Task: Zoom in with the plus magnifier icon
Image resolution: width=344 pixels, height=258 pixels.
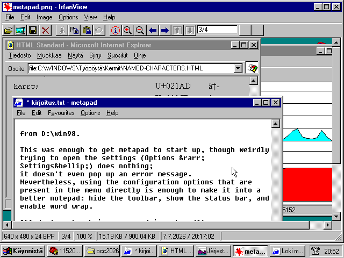Action: pyautogui.click(x=128, y=30)
